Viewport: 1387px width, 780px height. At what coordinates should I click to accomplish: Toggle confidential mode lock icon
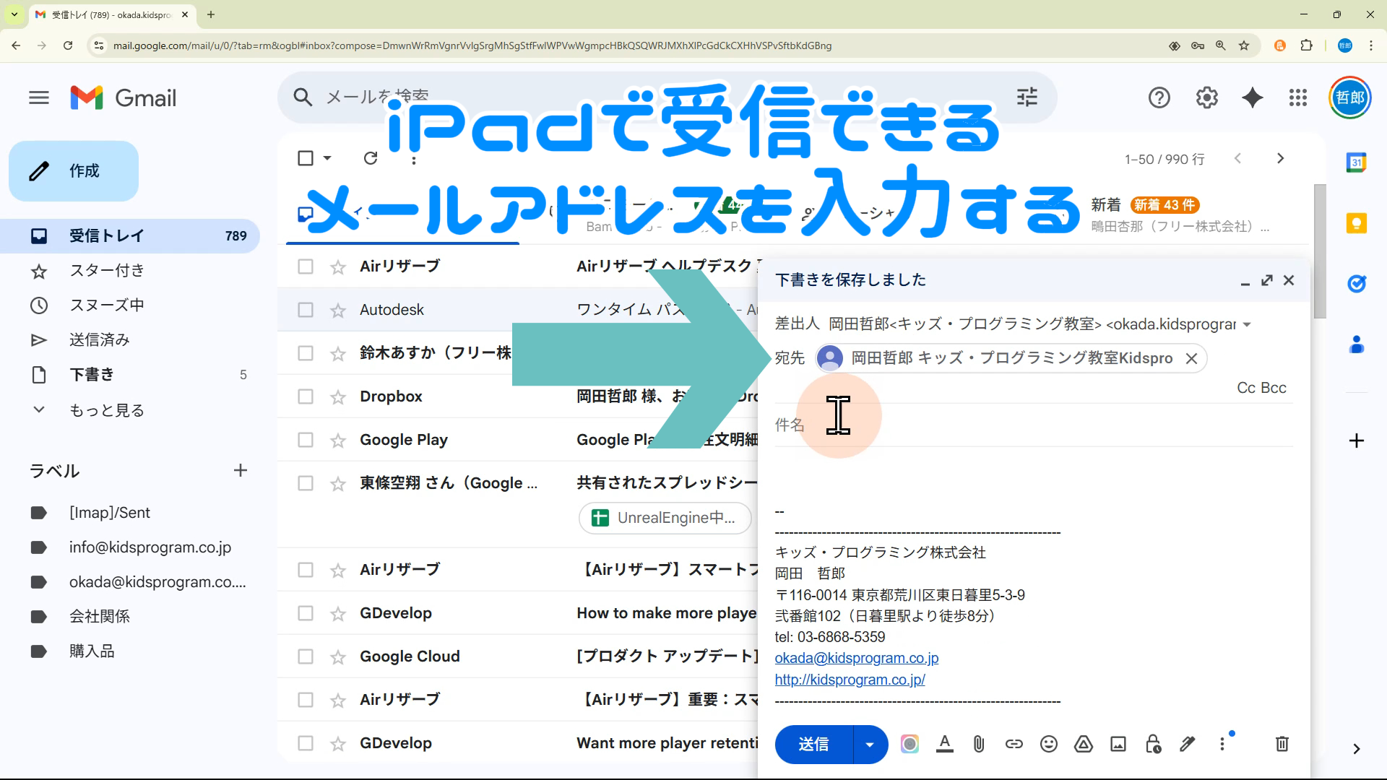coord(1153,744)
